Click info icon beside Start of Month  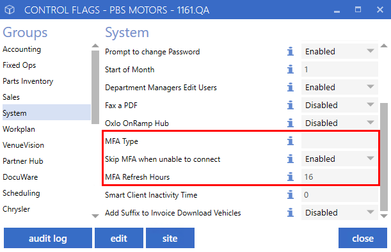pos(290,70)
